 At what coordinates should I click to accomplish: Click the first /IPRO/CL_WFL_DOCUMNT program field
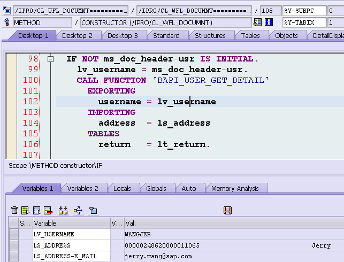[71, 11]
